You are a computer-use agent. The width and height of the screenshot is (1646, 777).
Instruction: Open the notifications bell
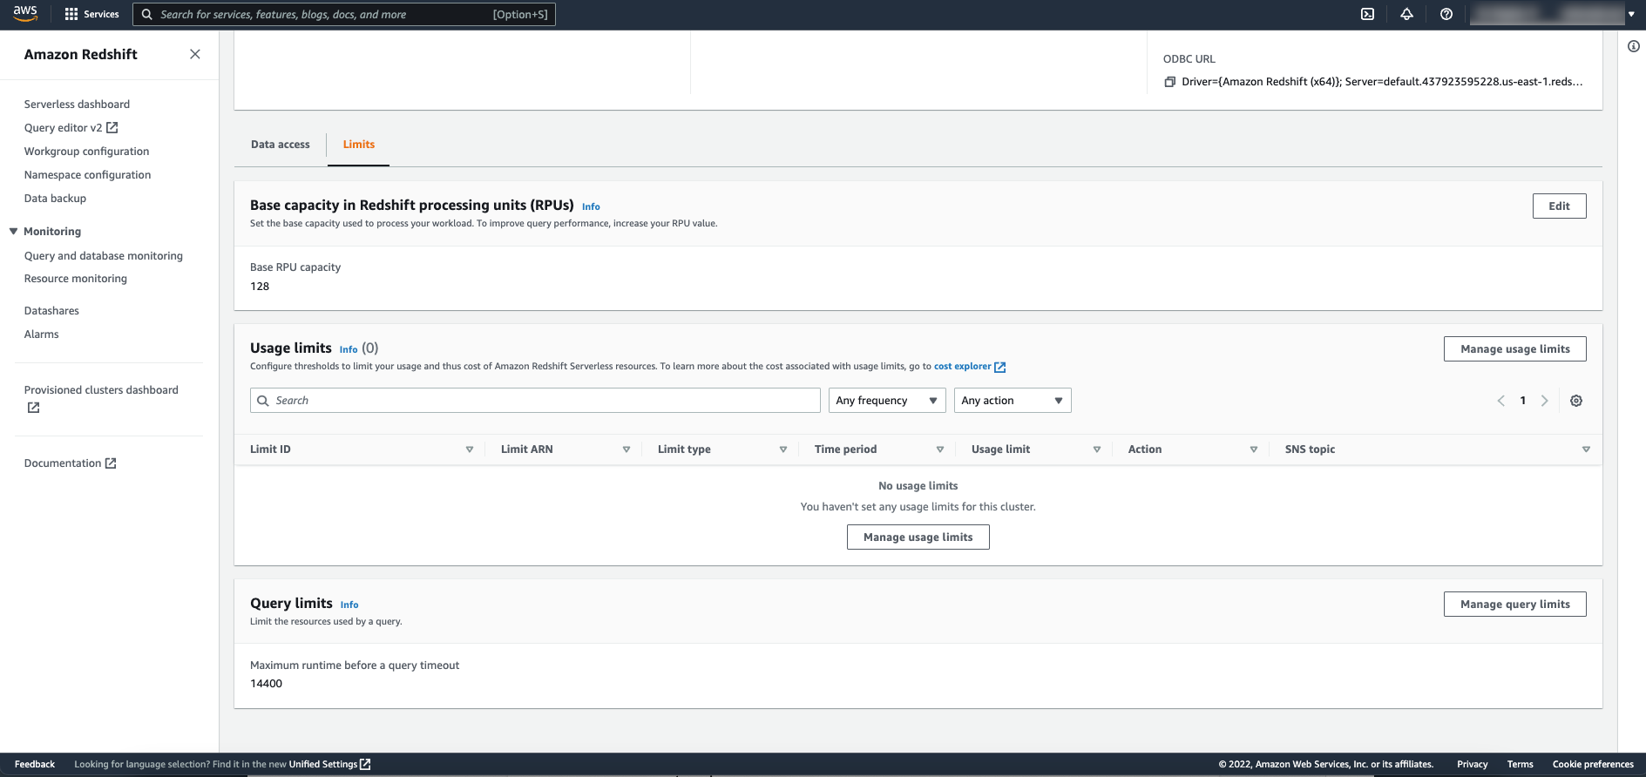pos(1406,14)
